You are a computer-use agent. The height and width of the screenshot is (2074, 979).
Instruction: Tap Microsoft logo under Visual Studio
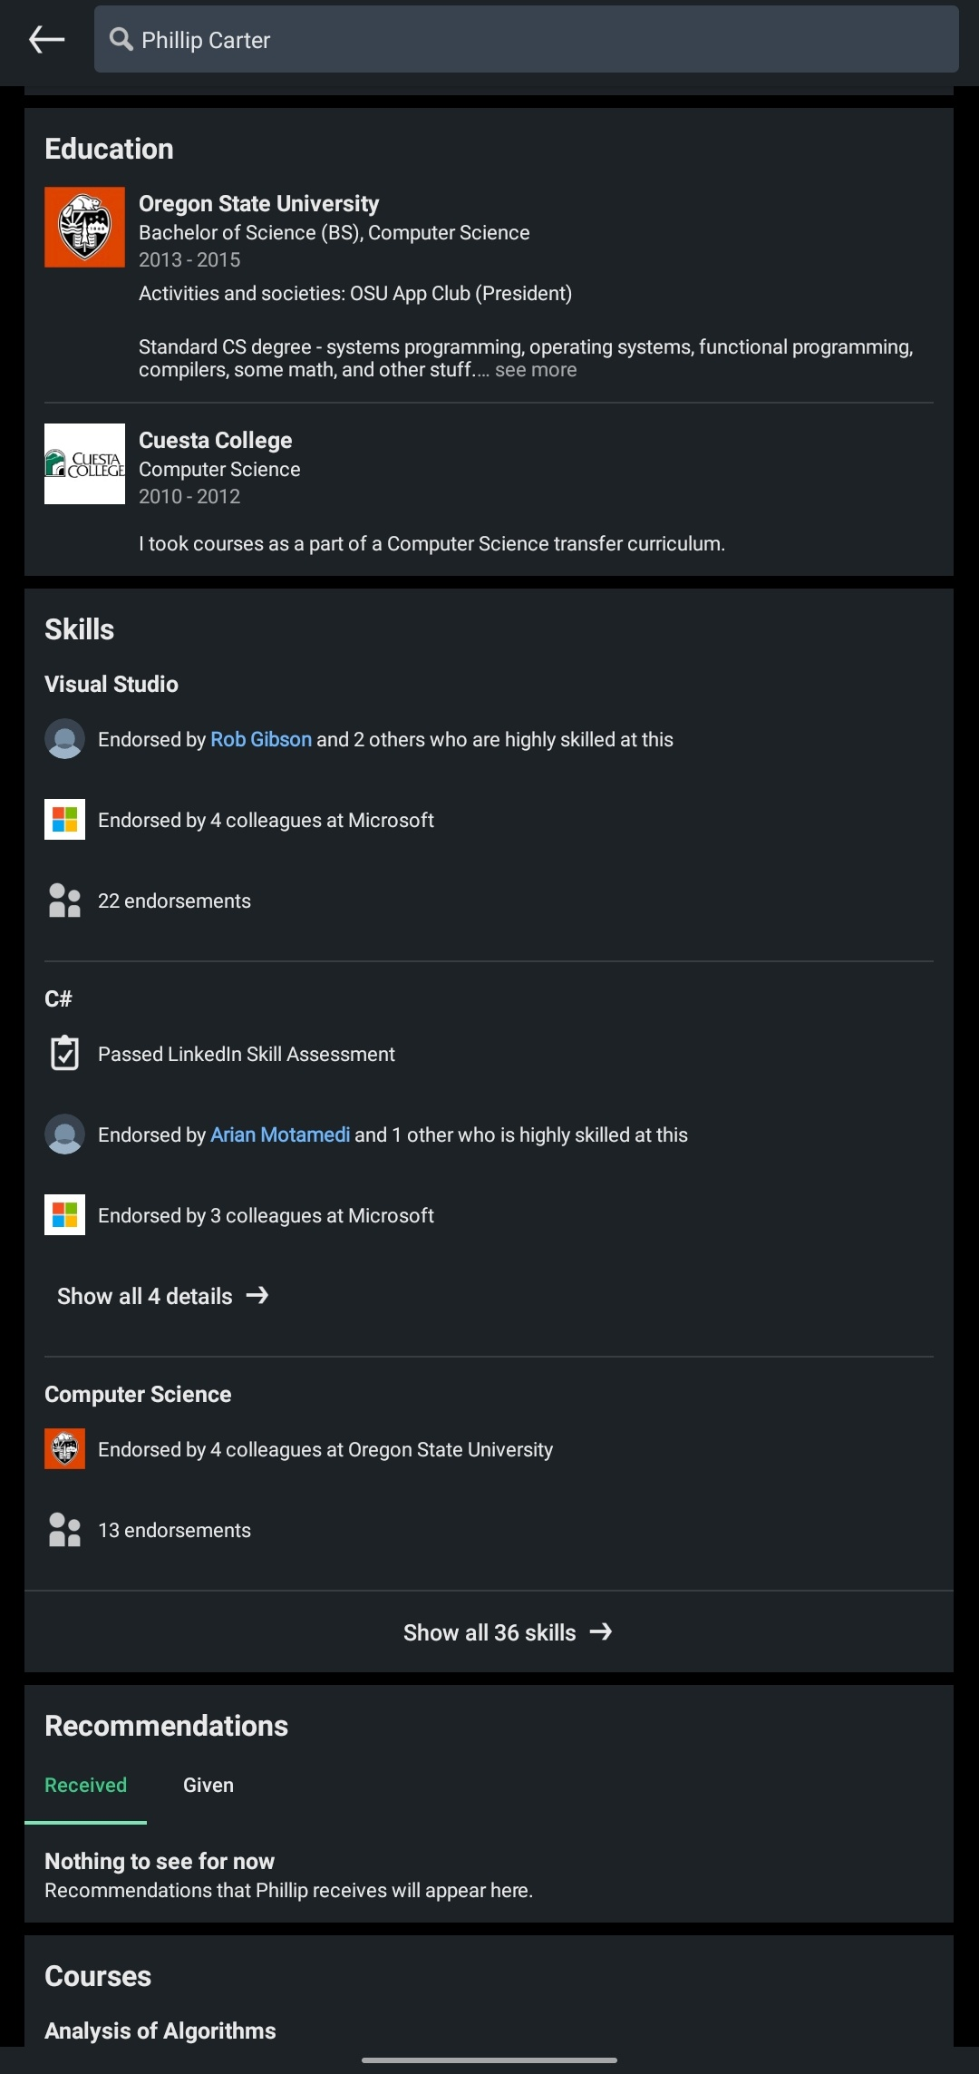click(x=64, y=819)
